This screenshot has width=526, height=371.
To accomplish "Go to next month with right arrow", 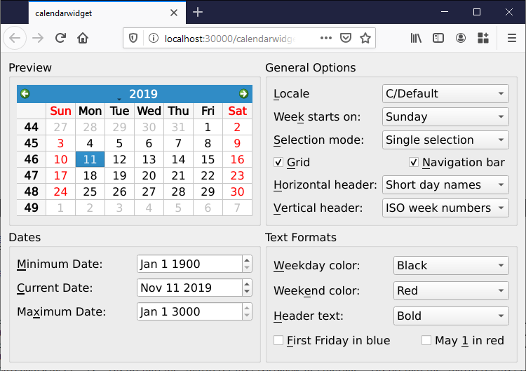I will tap(243, 94).
